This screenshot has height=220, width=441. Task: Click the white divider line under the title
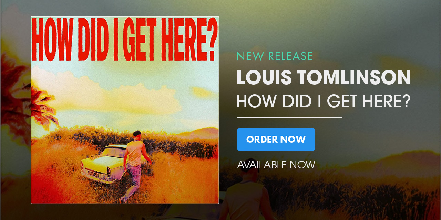click(289, 118)
